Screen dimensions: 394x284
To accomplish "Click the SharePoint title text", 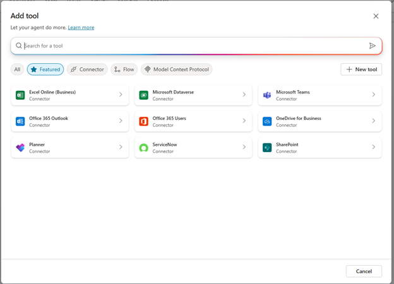I will point(287,145).
